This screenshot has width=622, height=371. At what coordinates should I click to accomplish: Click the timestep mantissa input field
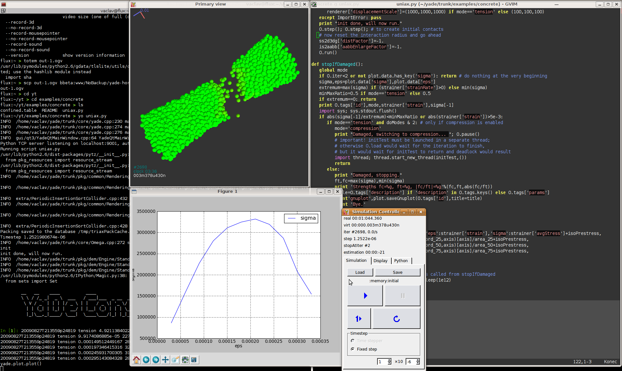click(x=382, y=362)
